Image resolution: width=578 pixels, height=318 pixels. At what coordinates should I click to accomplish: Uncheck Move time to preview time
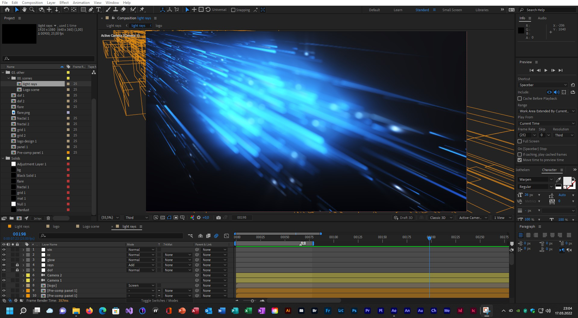tap(520, 160)
